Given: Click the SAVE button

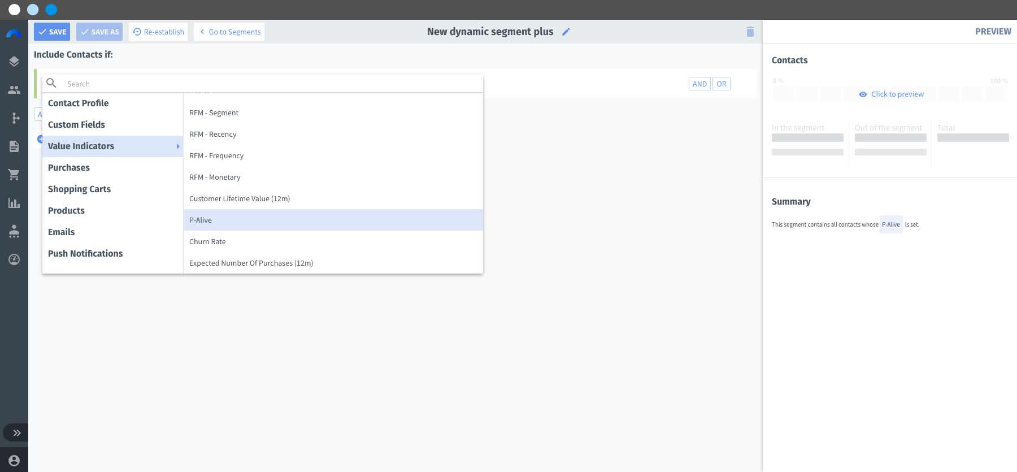Looking at the screenshot, I should (x=52, y=32).
